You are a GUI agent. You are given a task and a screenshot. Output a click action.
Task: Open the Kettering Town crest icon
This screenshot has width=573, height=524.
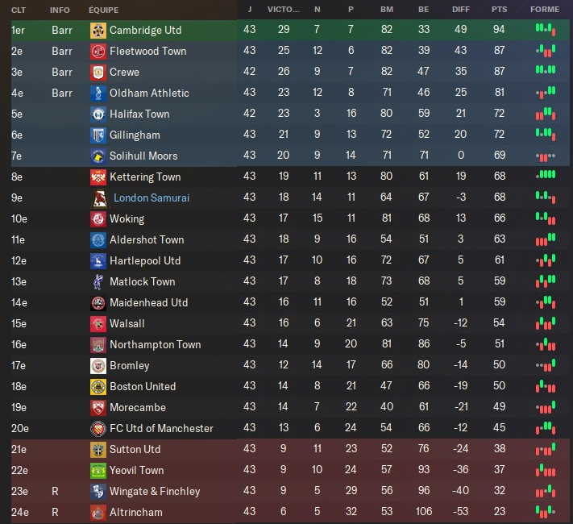click(98, 177)
